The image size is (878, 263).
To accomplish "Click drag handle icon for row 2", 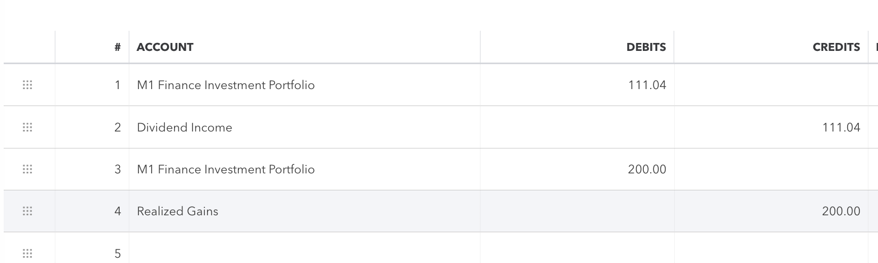I will click(x=28, y=127).
